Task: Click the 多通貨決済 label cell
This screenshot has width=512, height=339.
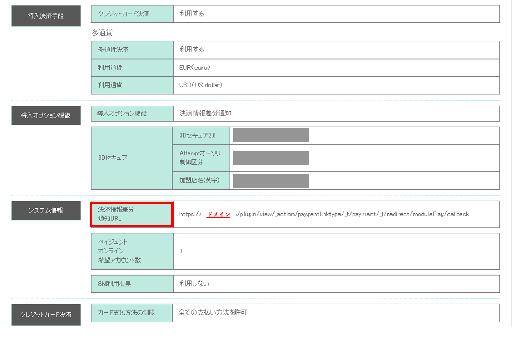Action: (x=132, y=50)
